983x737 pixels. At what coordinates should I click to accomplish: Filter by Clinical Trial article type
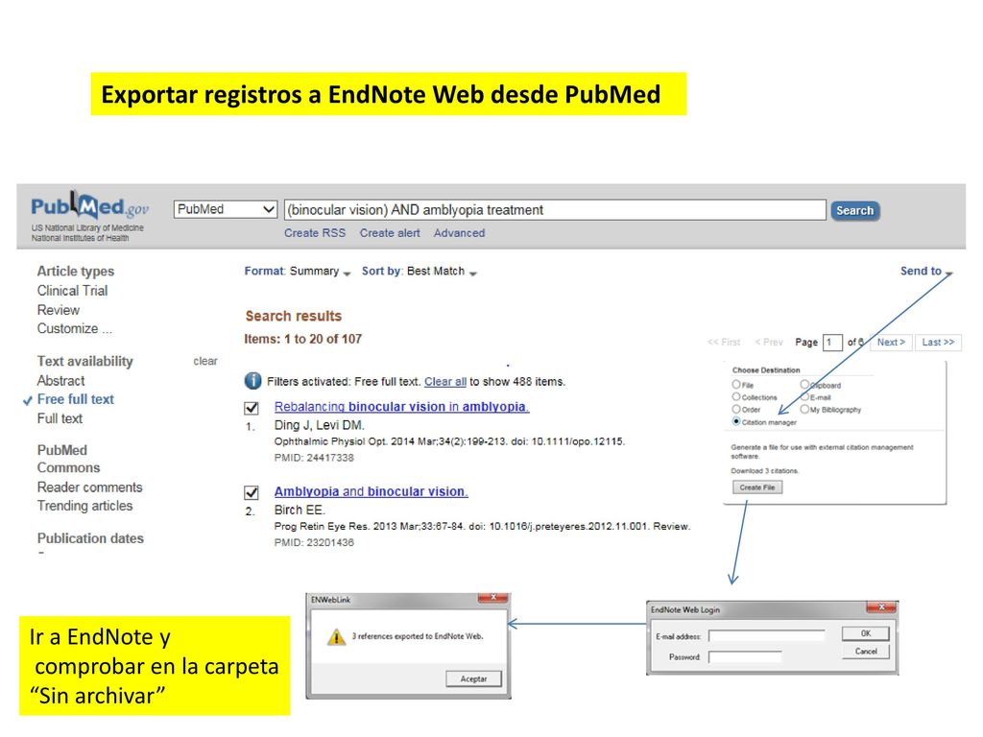(72, 291)
